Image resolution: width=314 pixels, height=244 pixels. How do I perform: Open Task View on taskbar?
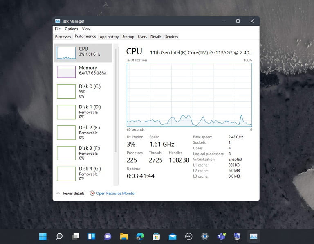(x=76, y=237)
